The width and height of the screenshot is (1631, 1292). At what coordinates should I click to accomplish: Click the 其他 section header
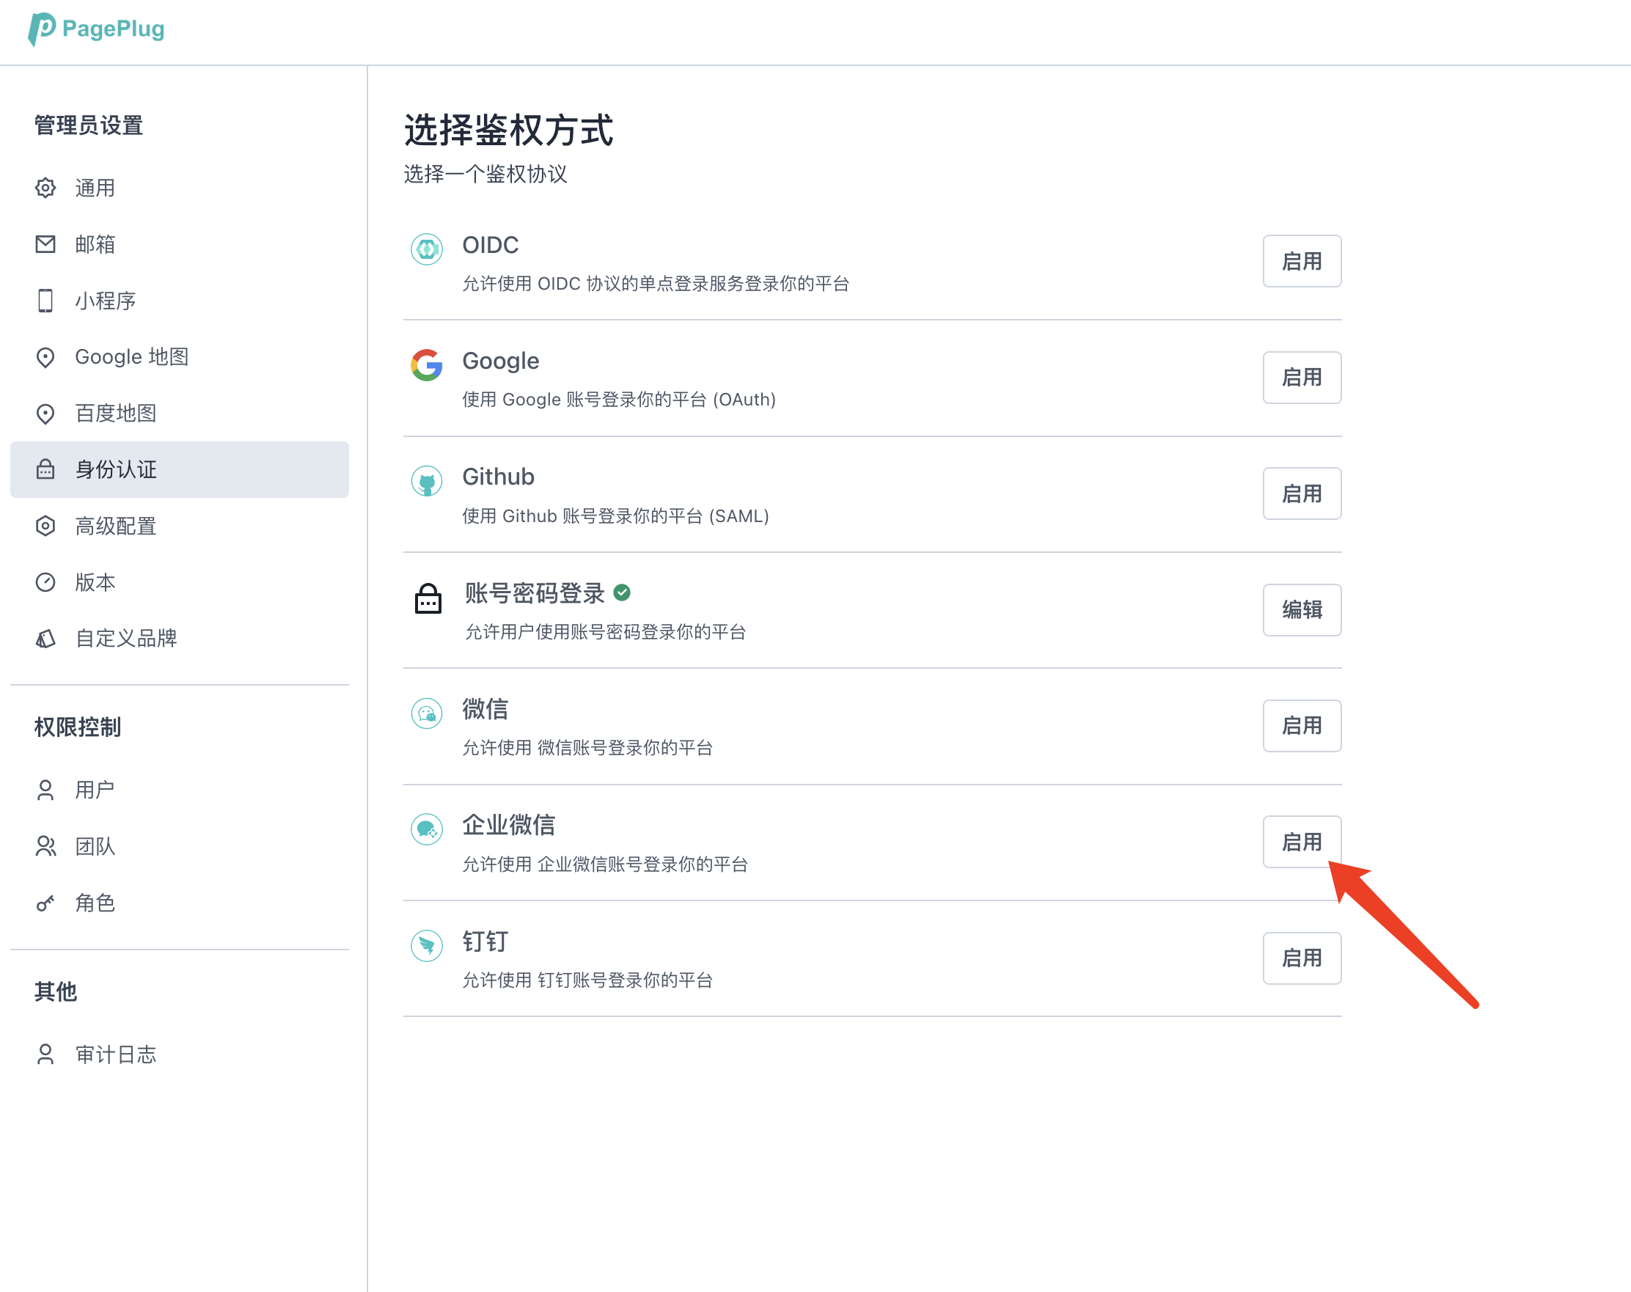56,991
